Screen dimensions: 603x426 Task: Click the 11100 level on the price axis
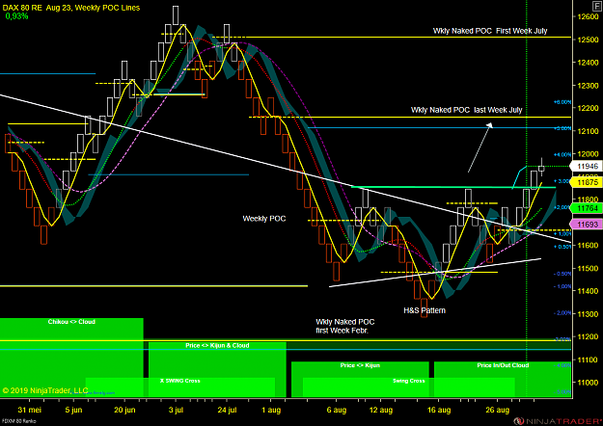click(x=588, y=359)
